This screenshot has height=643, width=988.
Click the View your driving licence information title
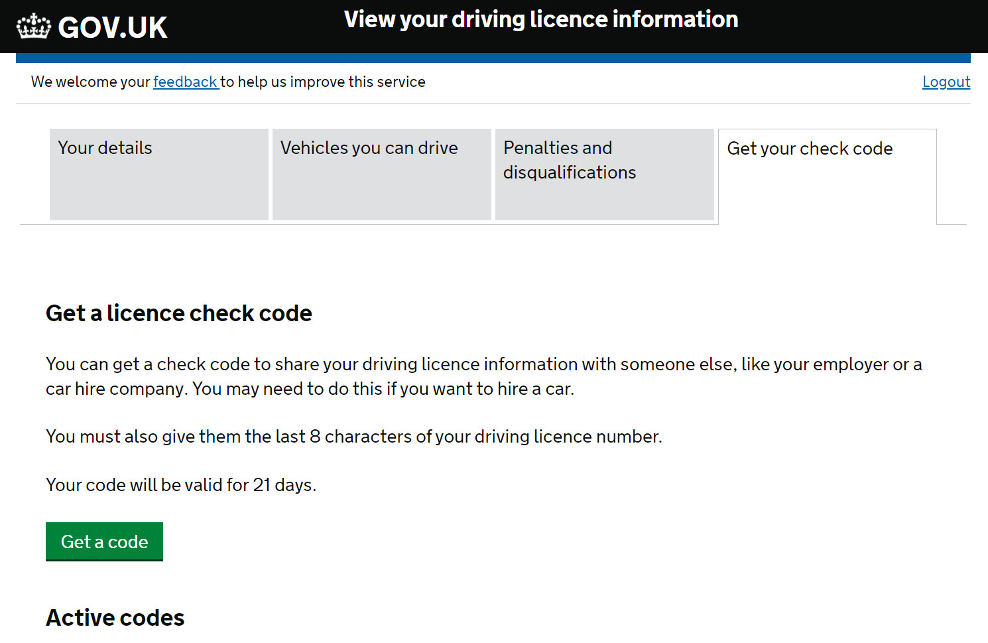pos(540,19)
